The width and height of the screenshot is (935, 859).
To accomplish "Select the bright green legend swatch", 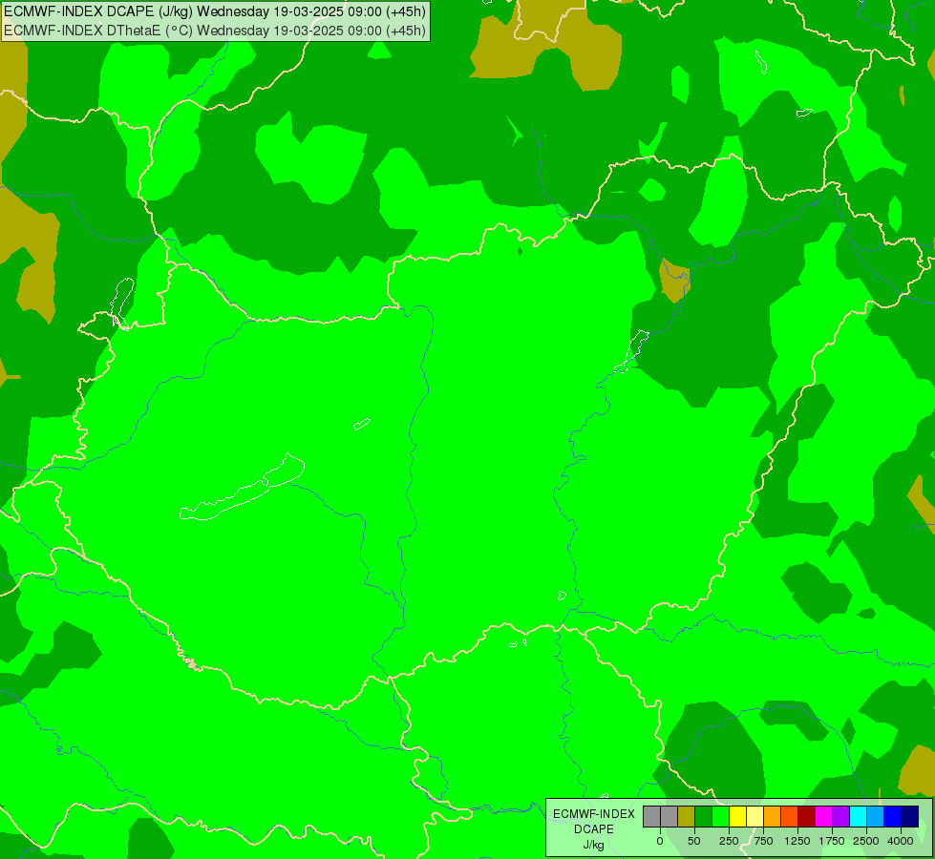I will (x=721, y=816).
